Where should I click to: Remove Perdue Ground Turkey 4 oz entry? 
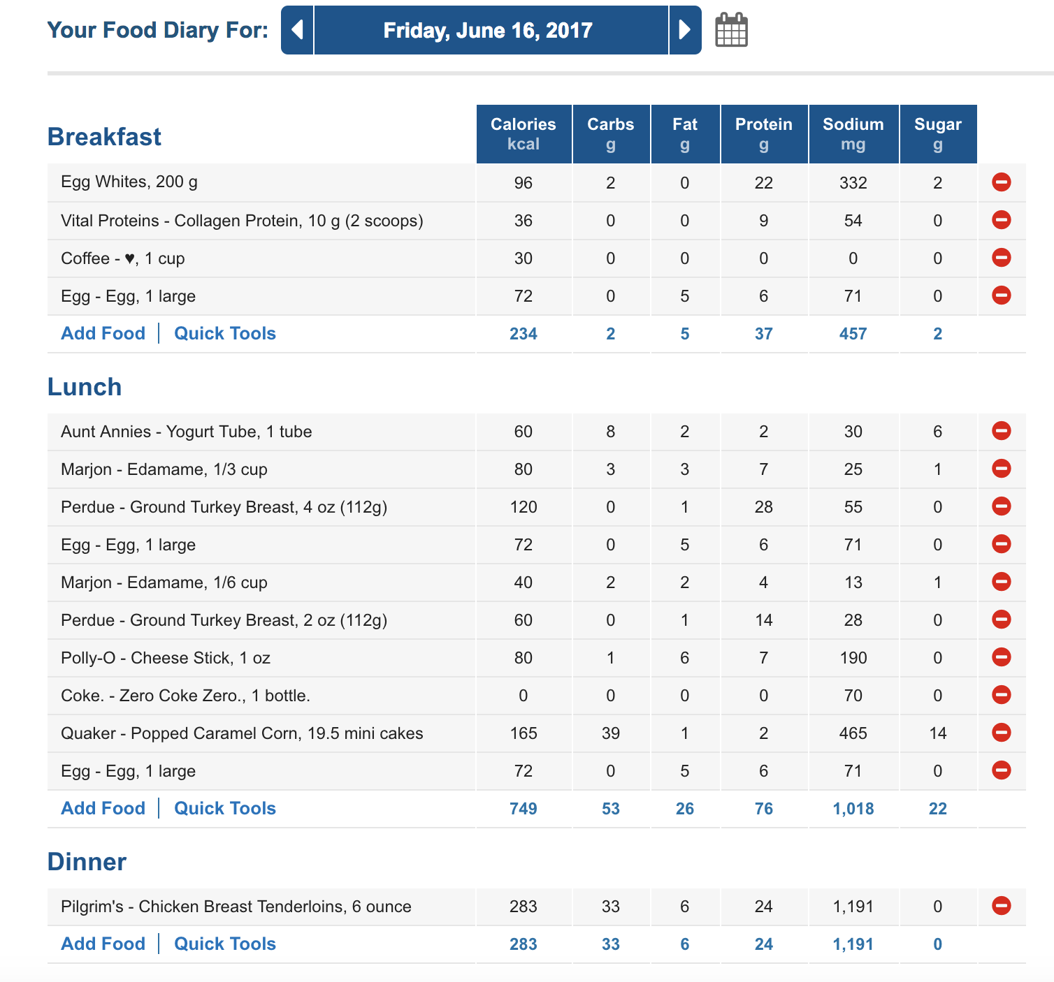1001,506
